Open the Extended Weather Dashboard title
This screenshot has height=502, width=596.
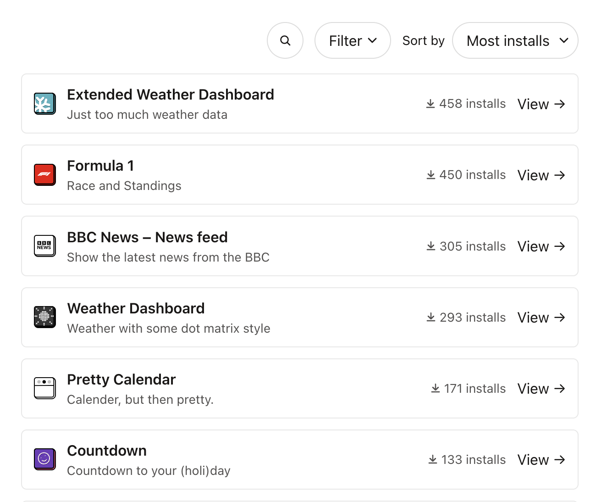(171, 95)
